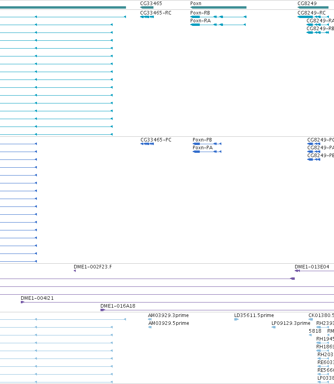Click the CG33465-PC coding feature

pos(147,144)
